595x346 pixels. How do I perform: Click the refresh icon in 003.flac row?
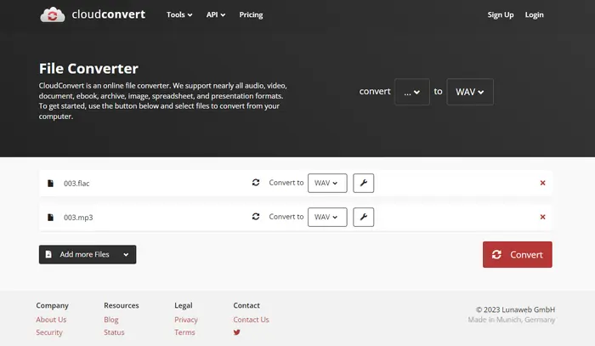[x=256, y=183]
